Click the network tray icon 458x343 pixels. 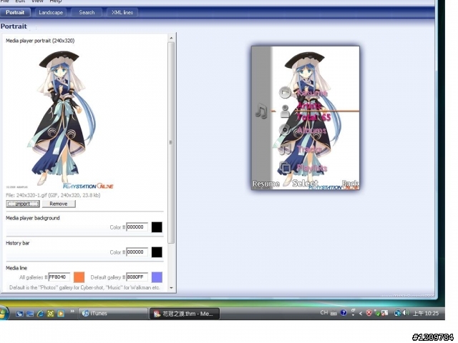coord(397,313)
